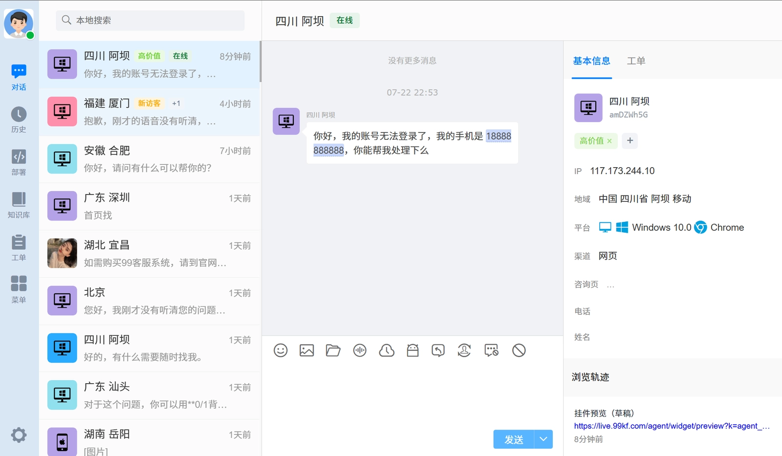
Task: Click the 咨询页 ellipsis value
Action: click(610, 285)
